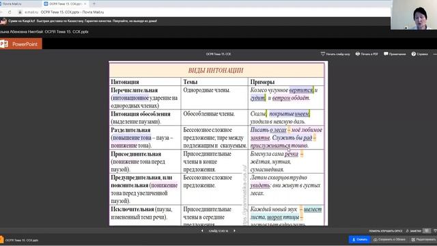This screenshot has width=437, height=246.
Task: Click the slide title ВИДЫ ИНТОНАЦИИ
Action: pos(216,70)
